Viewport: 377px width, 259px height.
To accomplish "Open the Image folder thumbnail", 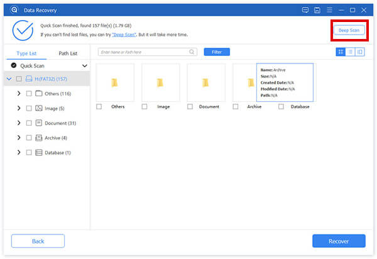I will [160, 82].
